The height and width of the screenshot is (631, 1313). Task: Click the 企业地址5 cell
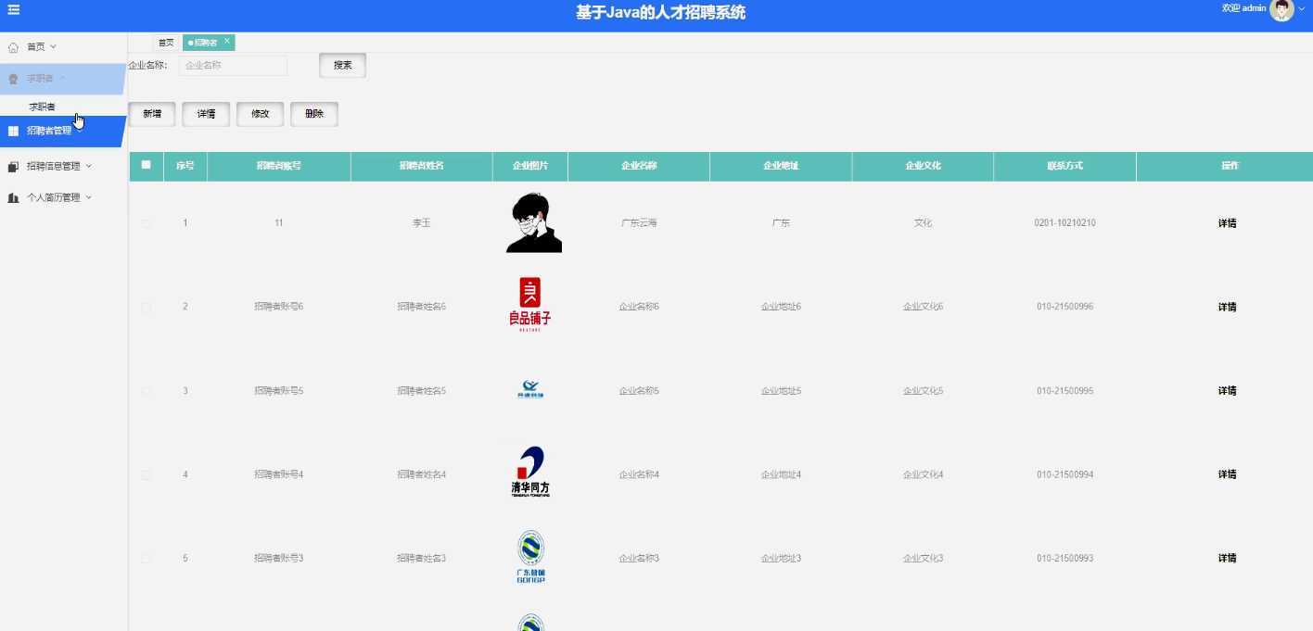pos(781,391)
